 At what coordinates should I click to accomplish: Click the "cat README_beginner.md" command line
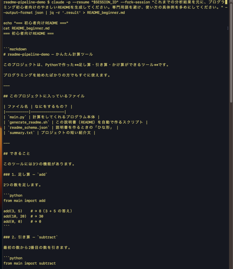27,28
